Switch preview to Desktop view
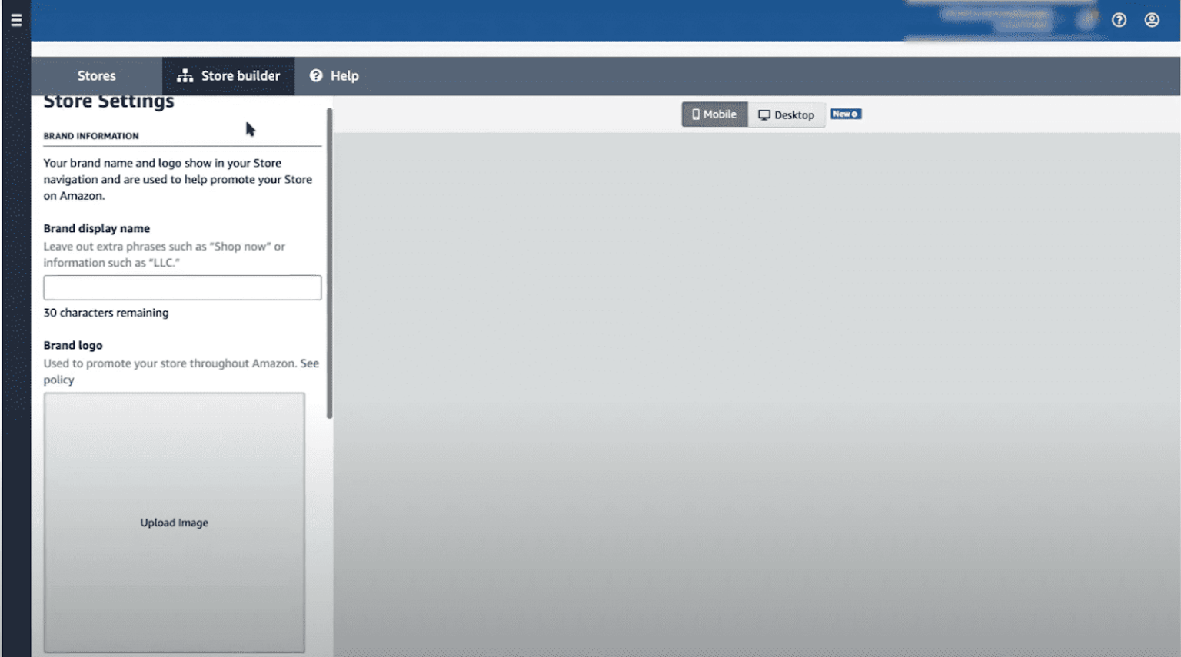 tap(787, 115)
